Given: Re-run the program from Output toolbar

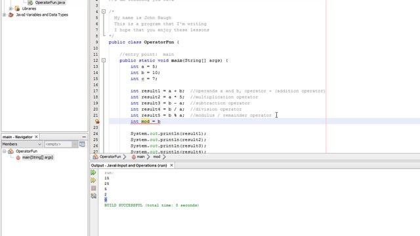Looking at the screenshot, I should pyautogui.click(x=93, y=172).
